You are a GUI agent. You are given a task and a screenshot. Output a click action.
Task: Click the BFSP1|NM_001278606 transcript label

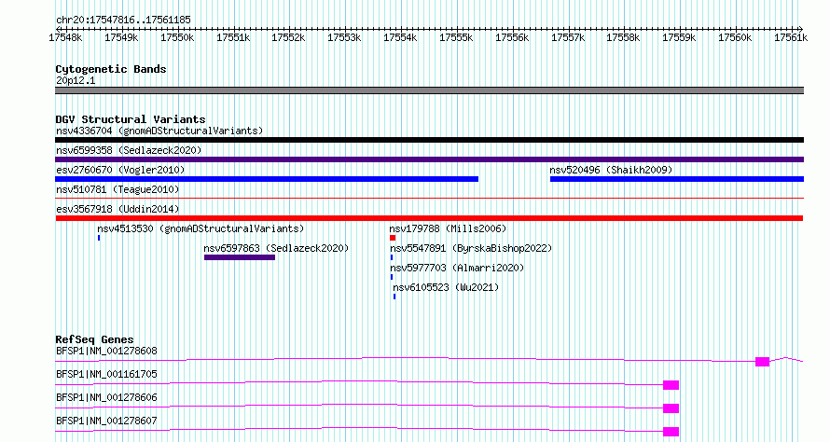pos(106,397)
